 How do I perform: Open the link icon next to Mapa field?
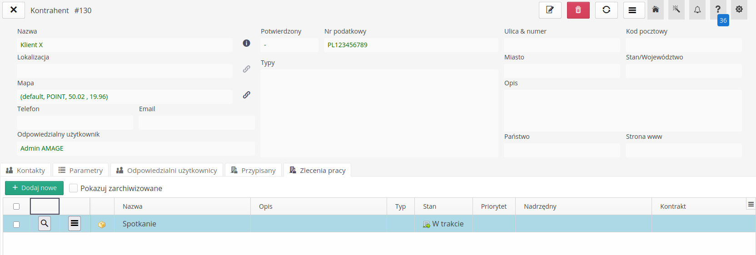click(x=246, y=95)
